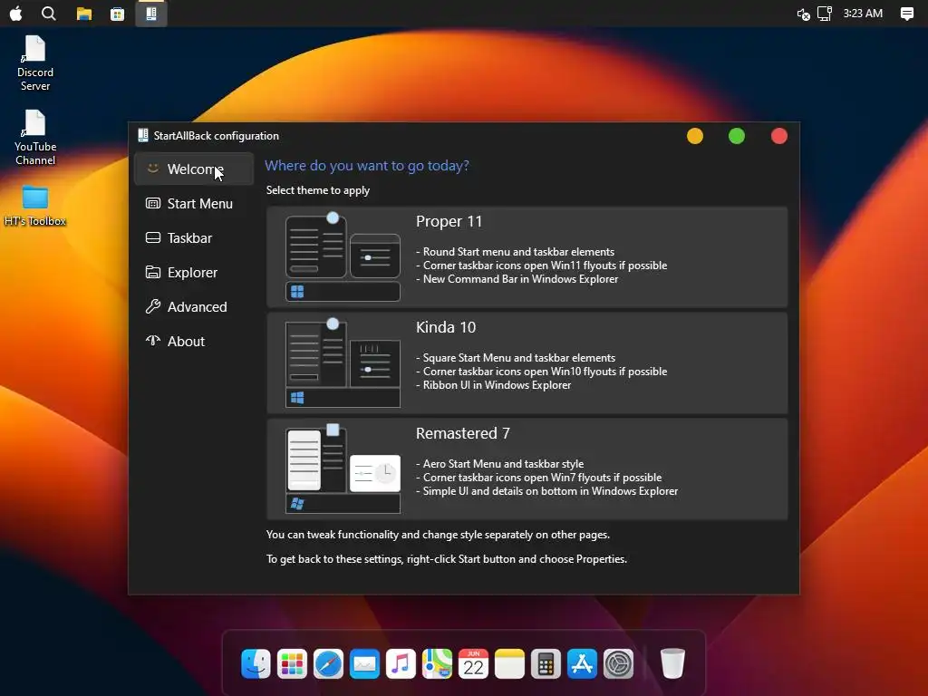
Task: Open the Mail envelope in dock
Action: pyautogui.click(x=364, y=663)
